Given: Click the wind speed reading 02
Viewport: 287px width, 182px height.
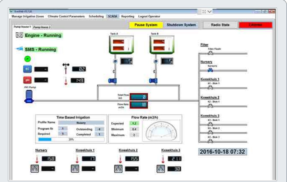Looking at the screenshot, I should 79,69.
